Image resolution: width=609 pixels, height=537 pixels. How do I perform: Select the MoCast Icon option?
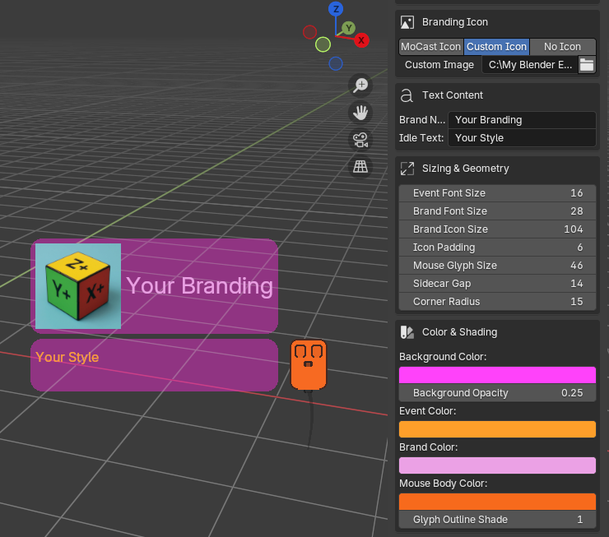[431, 47]
